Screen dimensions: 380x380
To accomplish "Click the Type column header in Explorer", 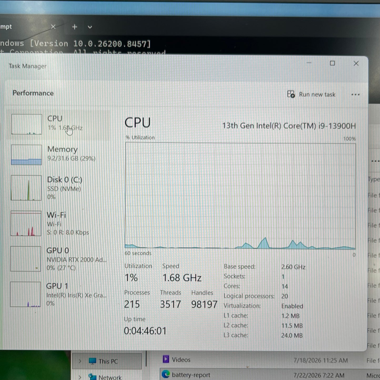I will click(x=374, y=179).
